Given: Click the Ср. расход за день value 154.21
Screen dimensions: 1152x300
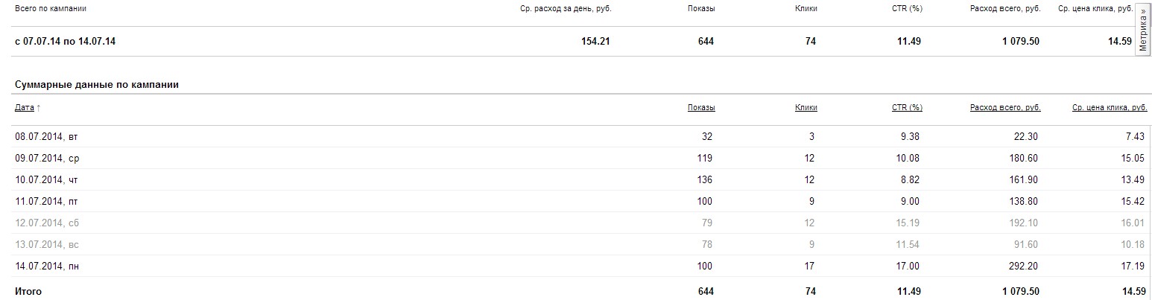Looking at the screenshot, I should click(595, 42).
